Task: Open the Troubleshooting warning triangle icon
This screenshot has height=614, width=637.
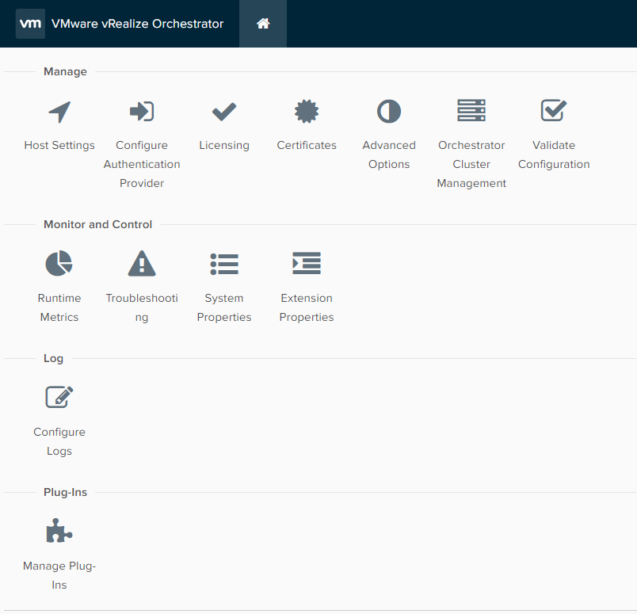Action: click(x=142, y=263)
